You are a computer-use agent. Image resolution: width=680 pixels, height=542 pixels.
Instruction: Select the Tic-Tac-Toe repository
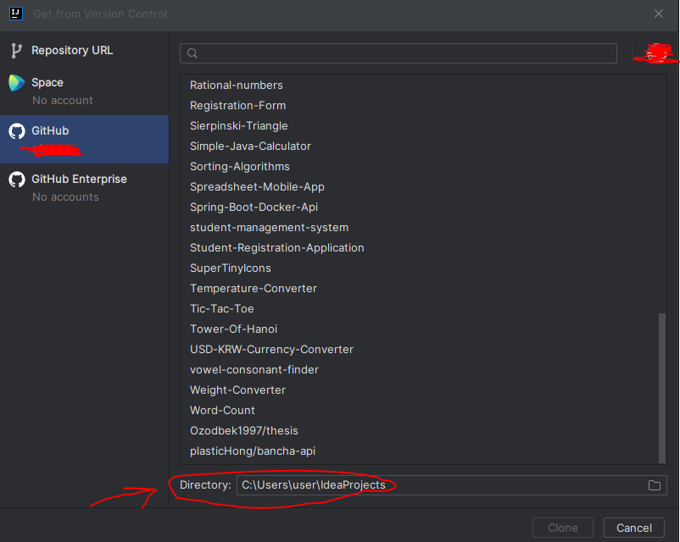pyautogui.click(x=423, y=309)
